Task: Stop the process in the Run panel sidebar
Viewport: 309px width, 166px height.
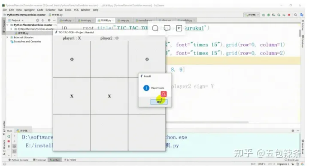Action: pos(9,141)
